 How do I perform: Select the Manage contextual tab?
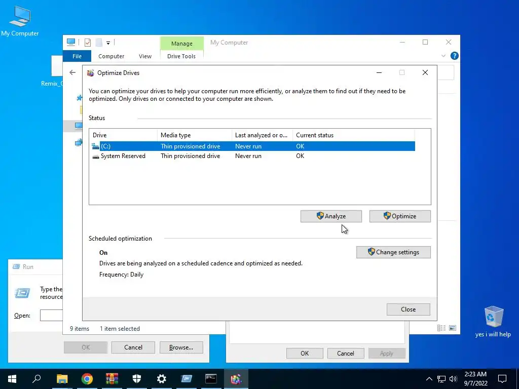[182, 44]
